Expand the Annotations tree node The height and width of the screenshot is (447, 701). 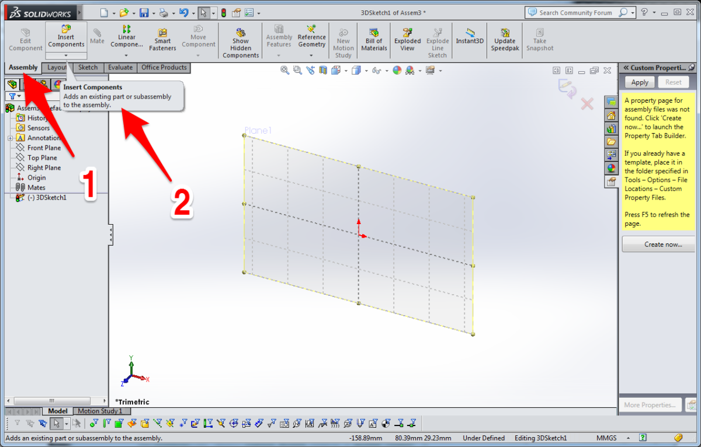pyautogui.click(x=10, y=138)
